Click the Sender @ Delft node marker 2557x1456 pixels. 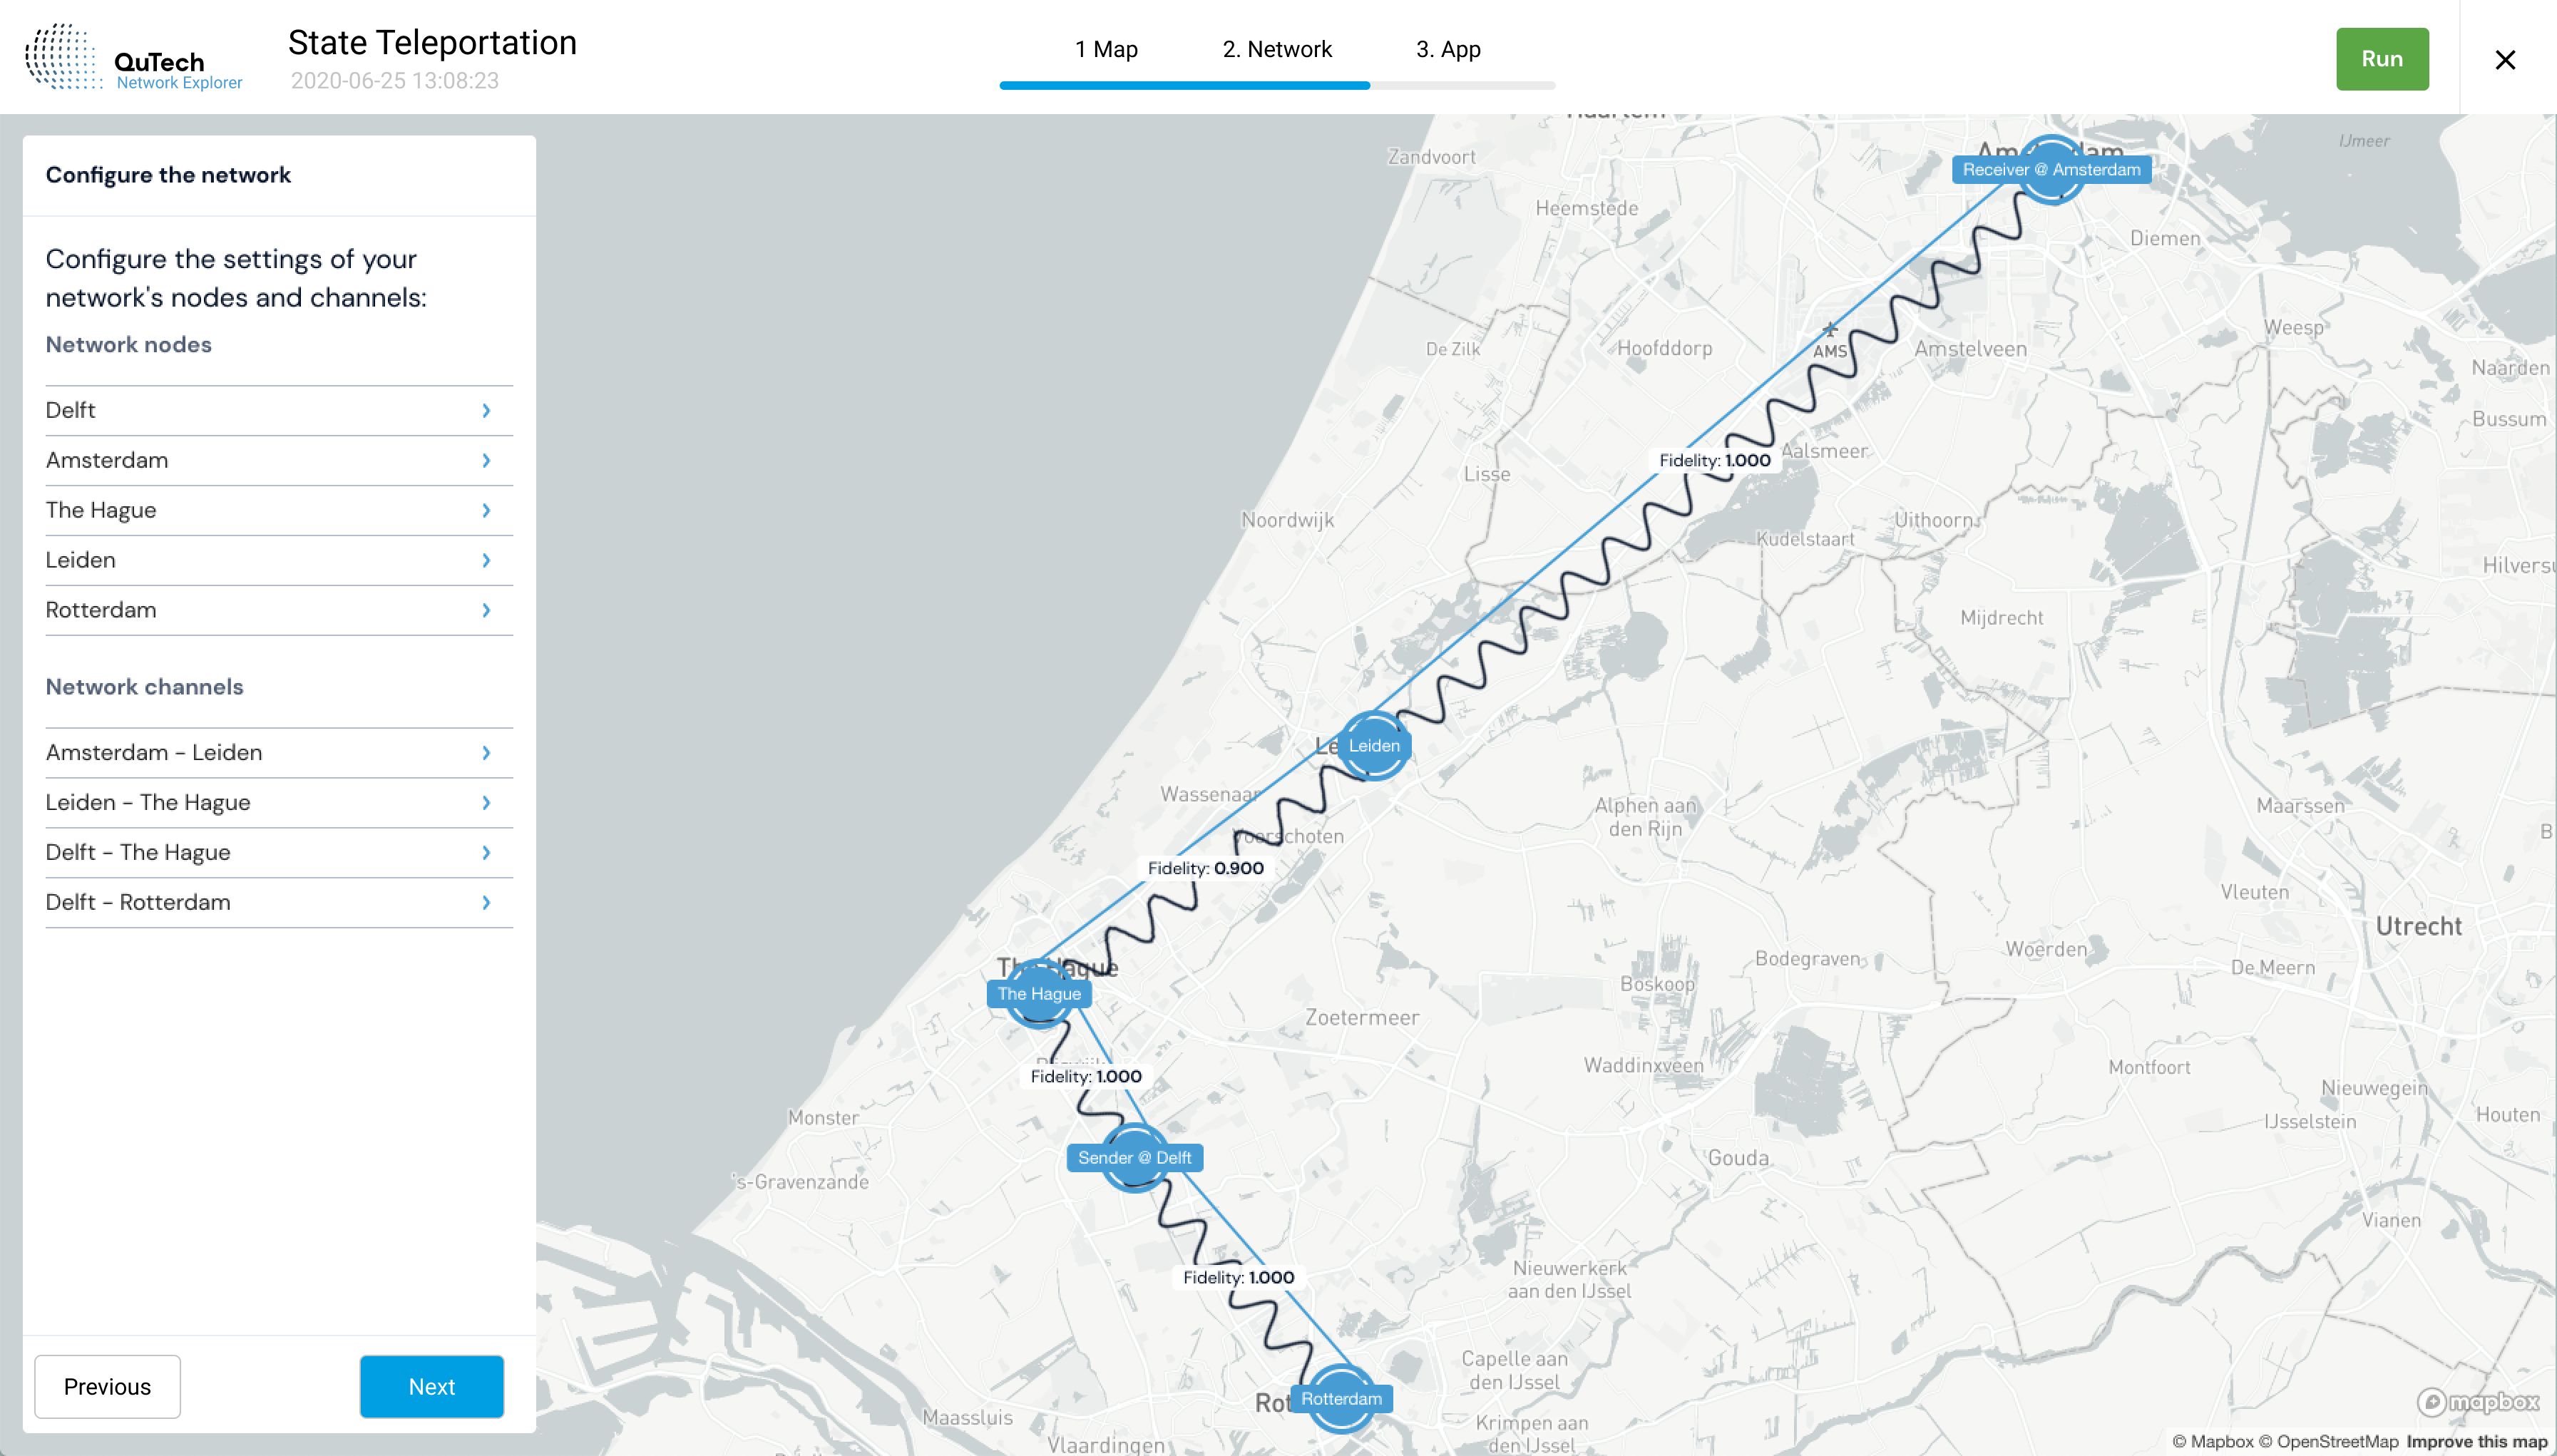coord(1134,1158)
